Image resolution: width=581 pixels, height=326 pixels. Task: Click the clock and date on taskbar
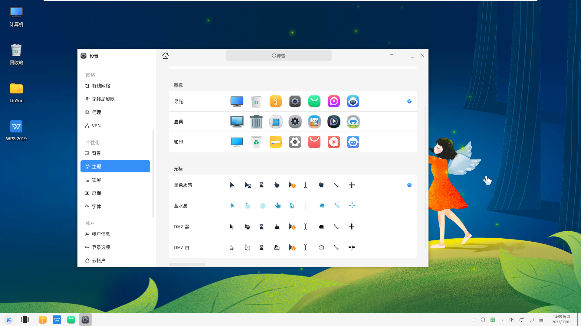(x=561, y=319)
